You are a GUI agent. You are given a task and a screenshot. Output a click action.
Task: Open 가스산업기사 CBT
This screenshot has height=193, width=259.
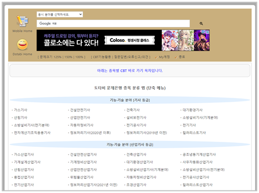pos(24,155)
